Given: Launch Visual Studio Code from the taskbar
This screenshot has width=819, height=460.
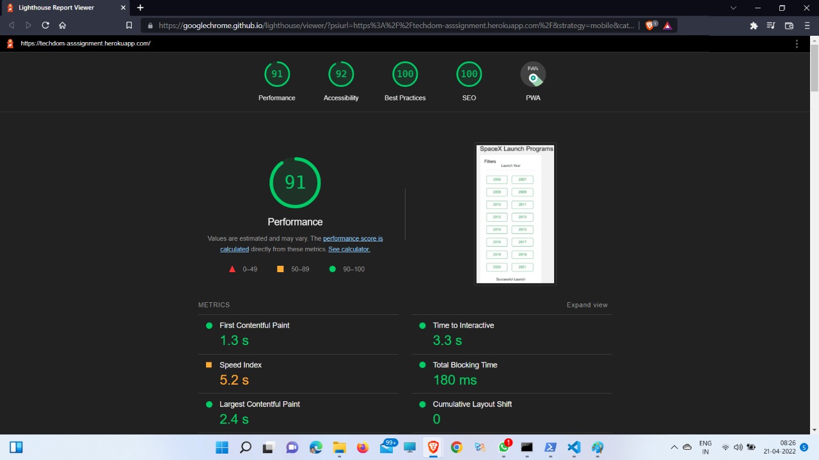Looking at the screenshot, I should (x=573, y=447).
